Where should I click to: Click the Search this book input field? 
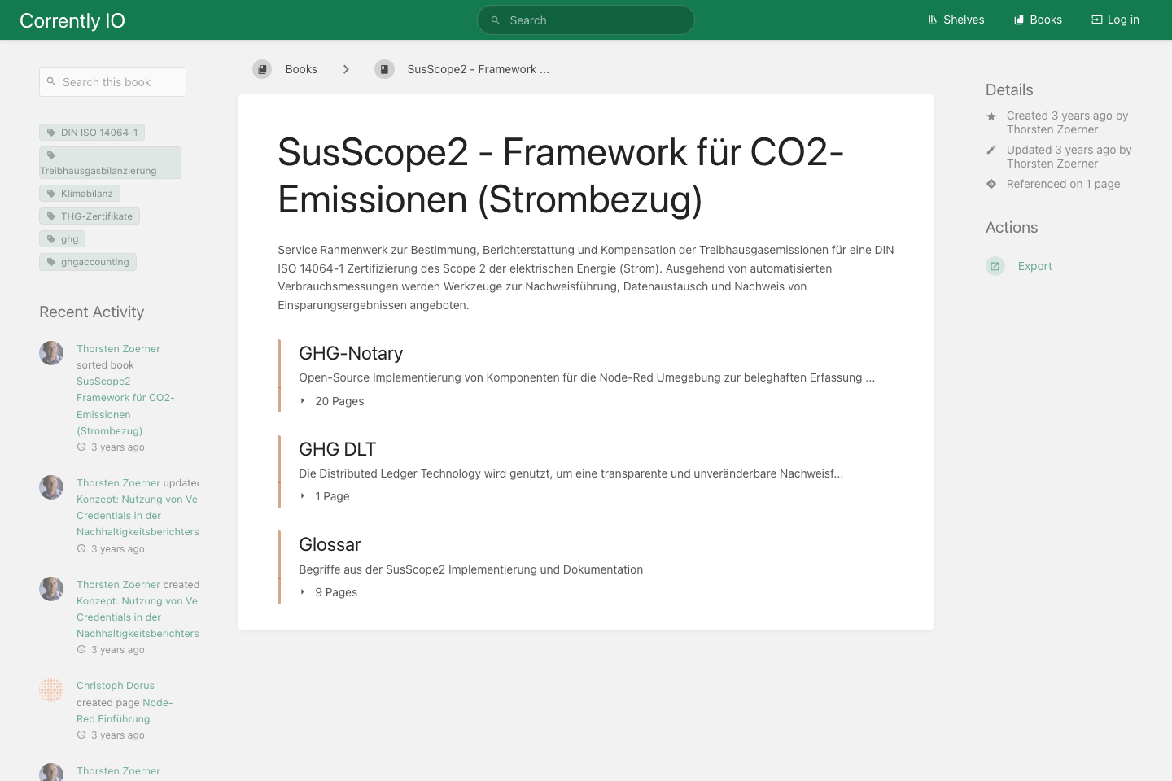click(112, 81)
